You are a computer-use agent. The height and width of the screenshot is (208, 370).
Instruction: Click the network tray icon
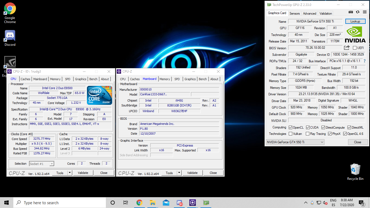319,203
